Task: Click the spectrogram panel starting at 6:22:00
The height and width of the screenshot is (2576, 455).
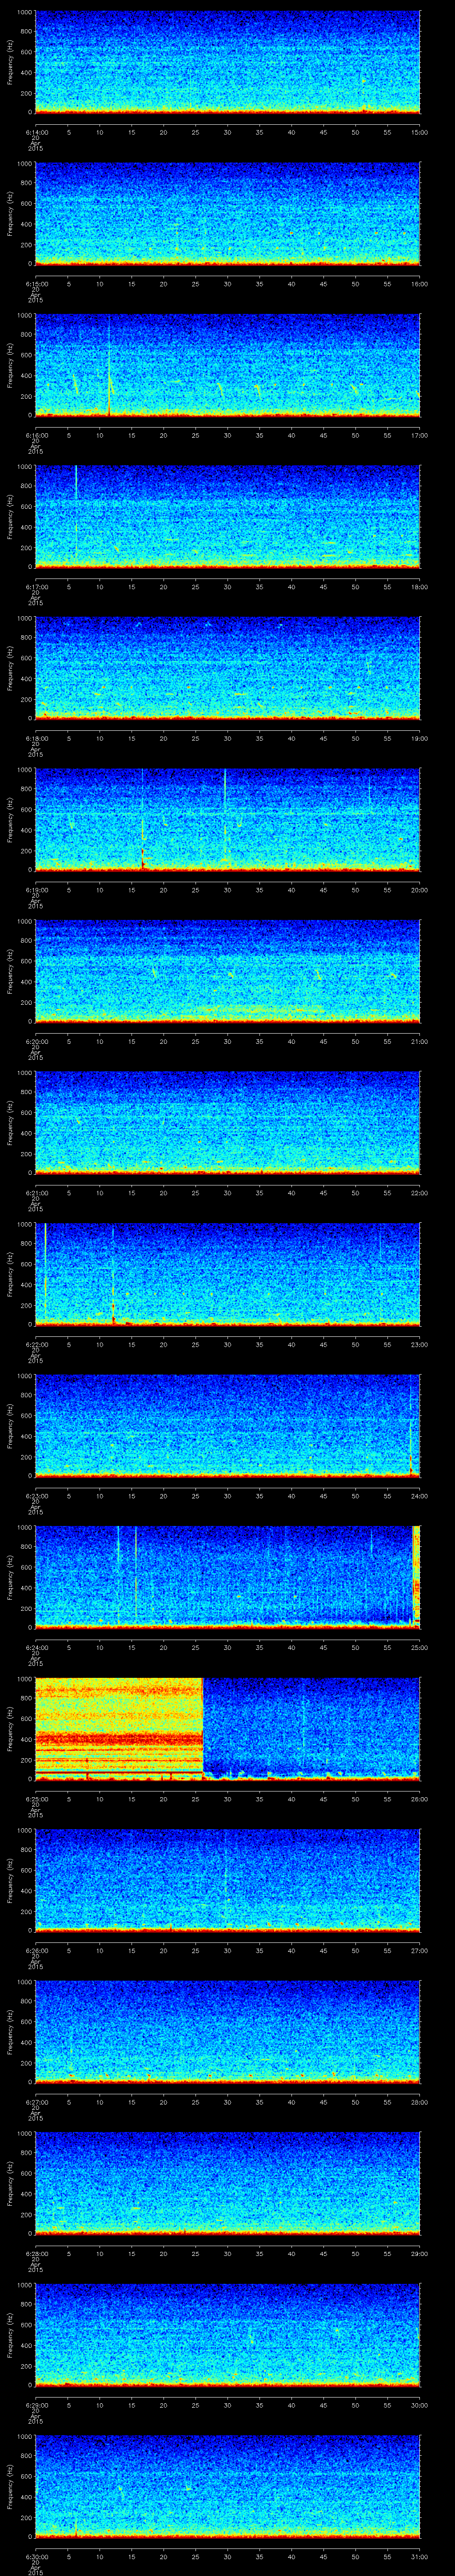Action: [x=227, y=1275]
